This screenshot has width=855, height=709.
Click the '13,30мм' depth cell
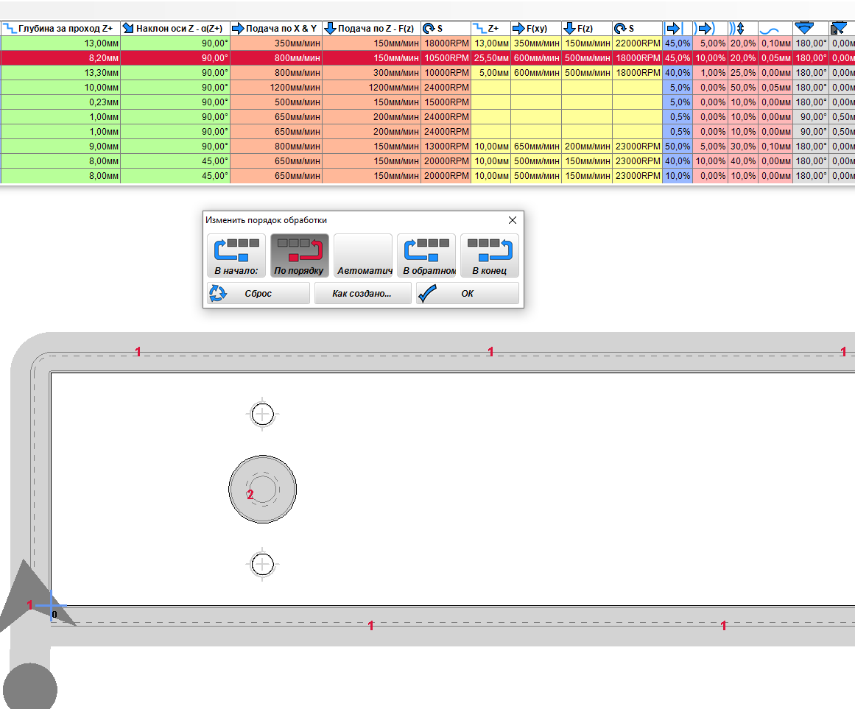[x=60, y=72]
